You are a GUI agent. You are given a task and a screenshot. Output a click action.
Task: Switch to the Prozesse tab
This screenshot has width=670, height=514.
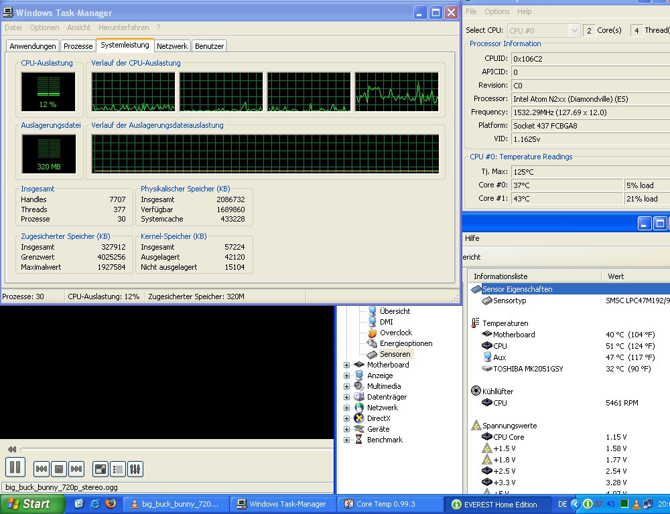78,46
